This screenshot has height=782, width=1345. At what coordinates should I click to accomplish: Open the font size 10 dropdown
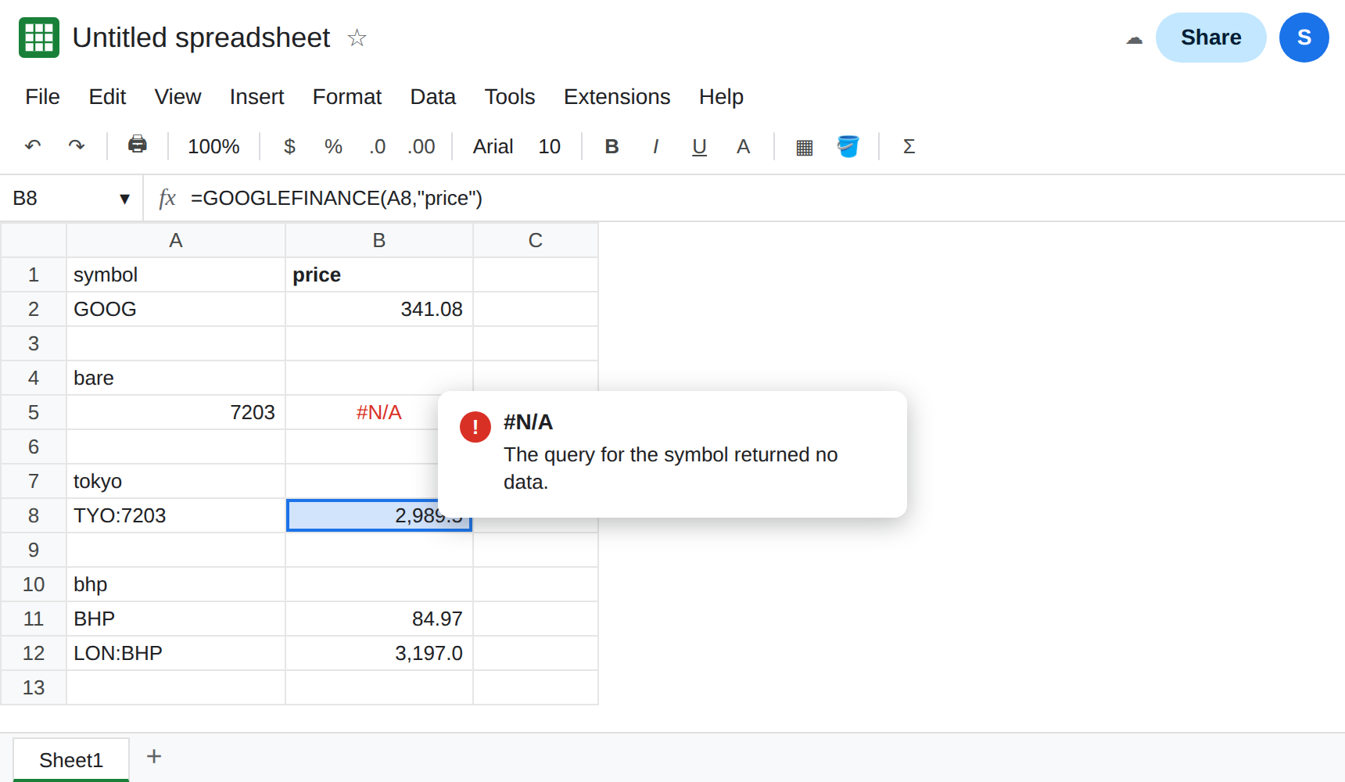click(549, 146)
